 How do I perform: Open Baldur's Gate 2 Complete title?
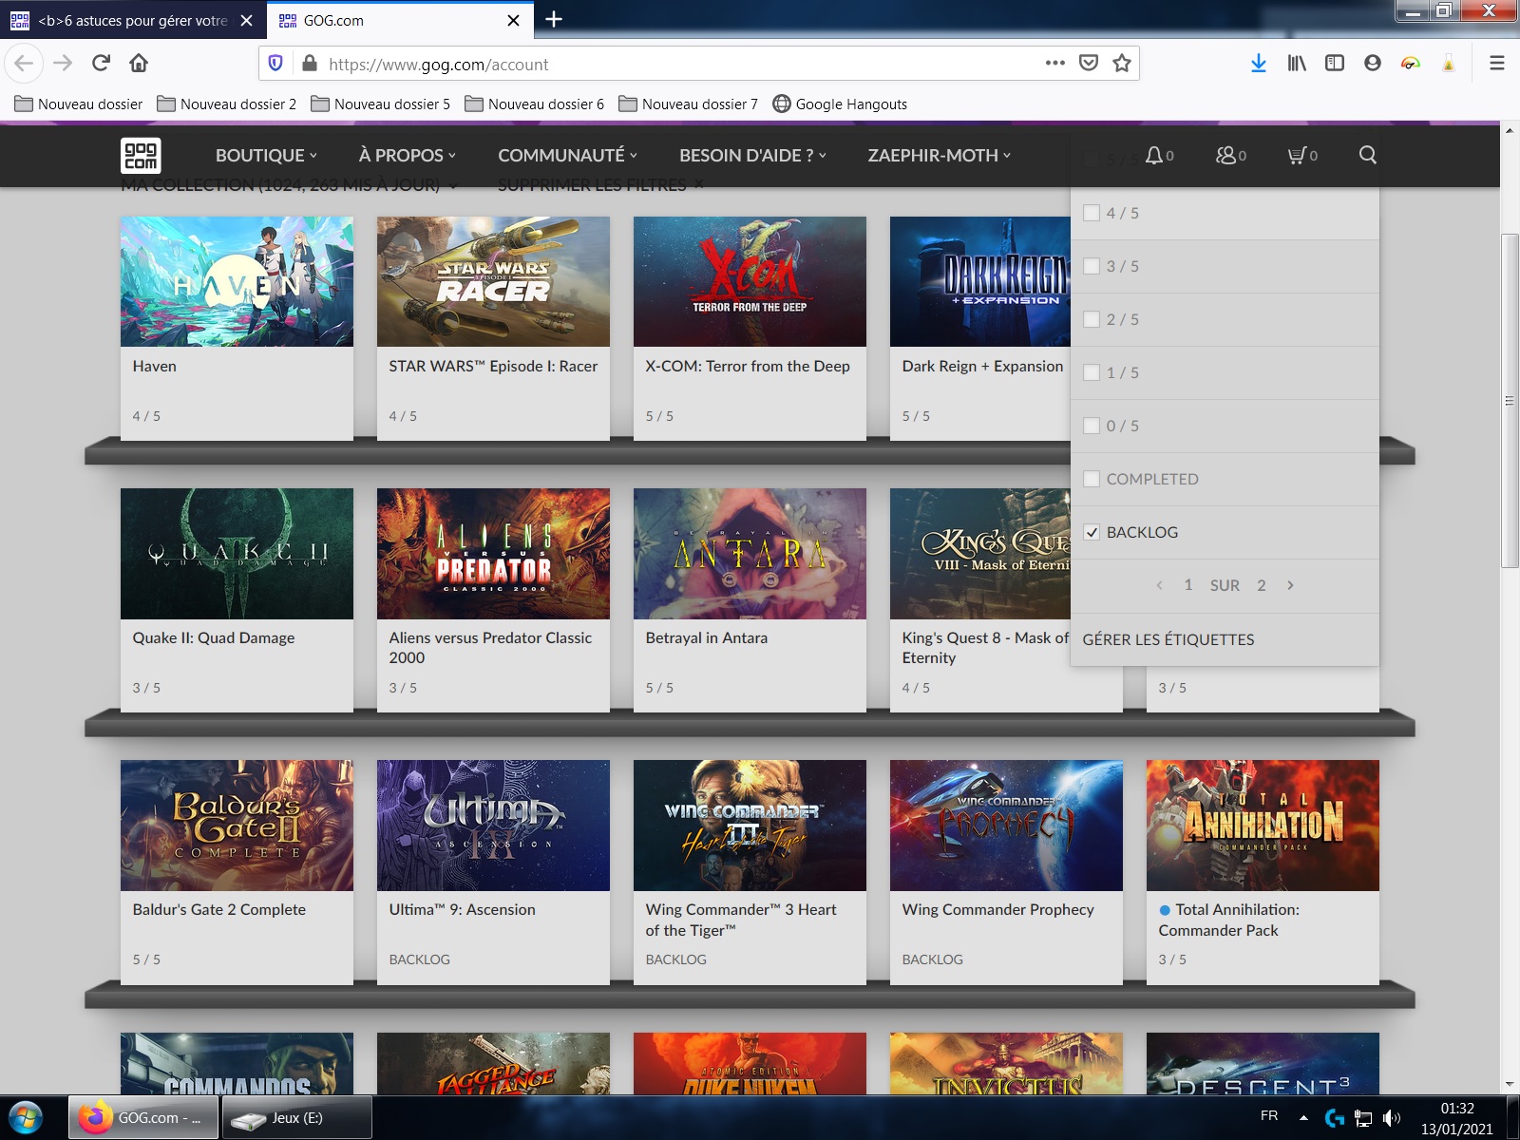[x=219, y=909]
